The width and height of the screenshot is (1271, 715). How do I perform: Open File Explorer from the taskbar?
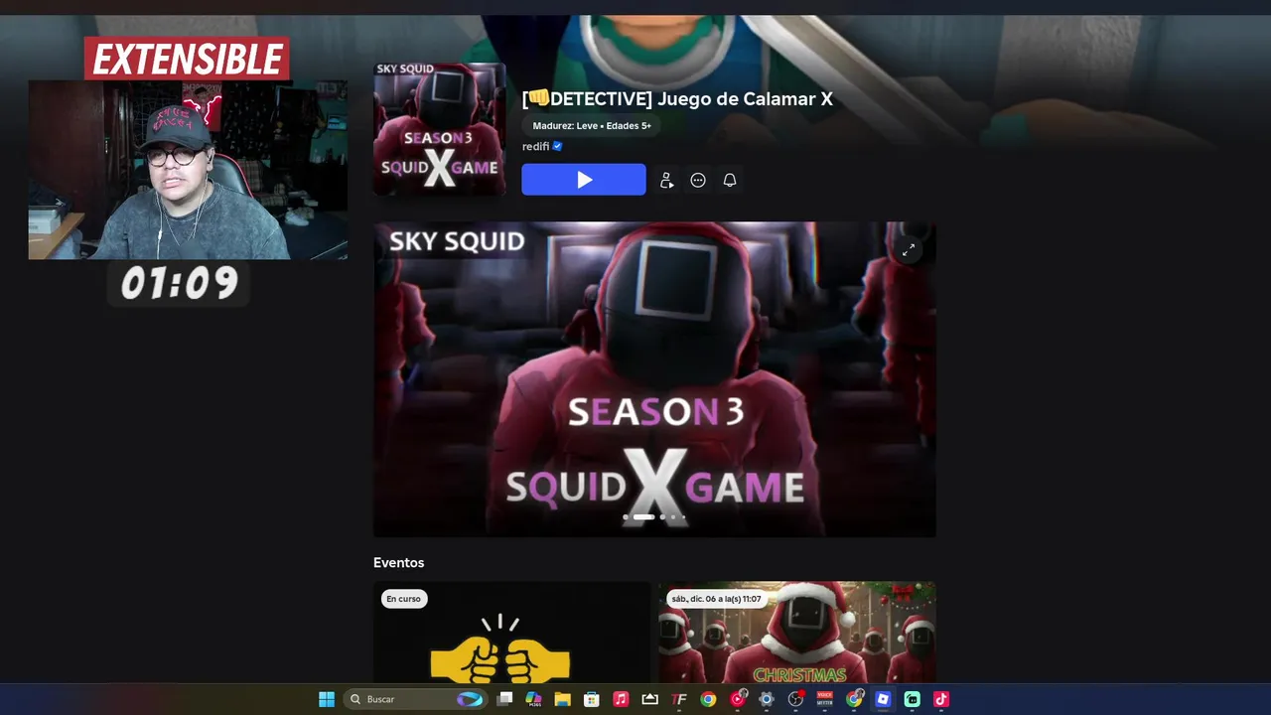coord(562,699)
